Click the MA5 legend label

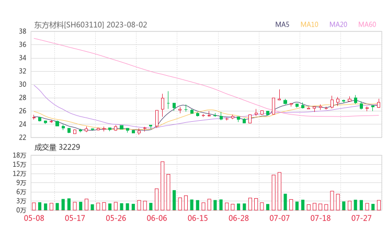(282, 25)
